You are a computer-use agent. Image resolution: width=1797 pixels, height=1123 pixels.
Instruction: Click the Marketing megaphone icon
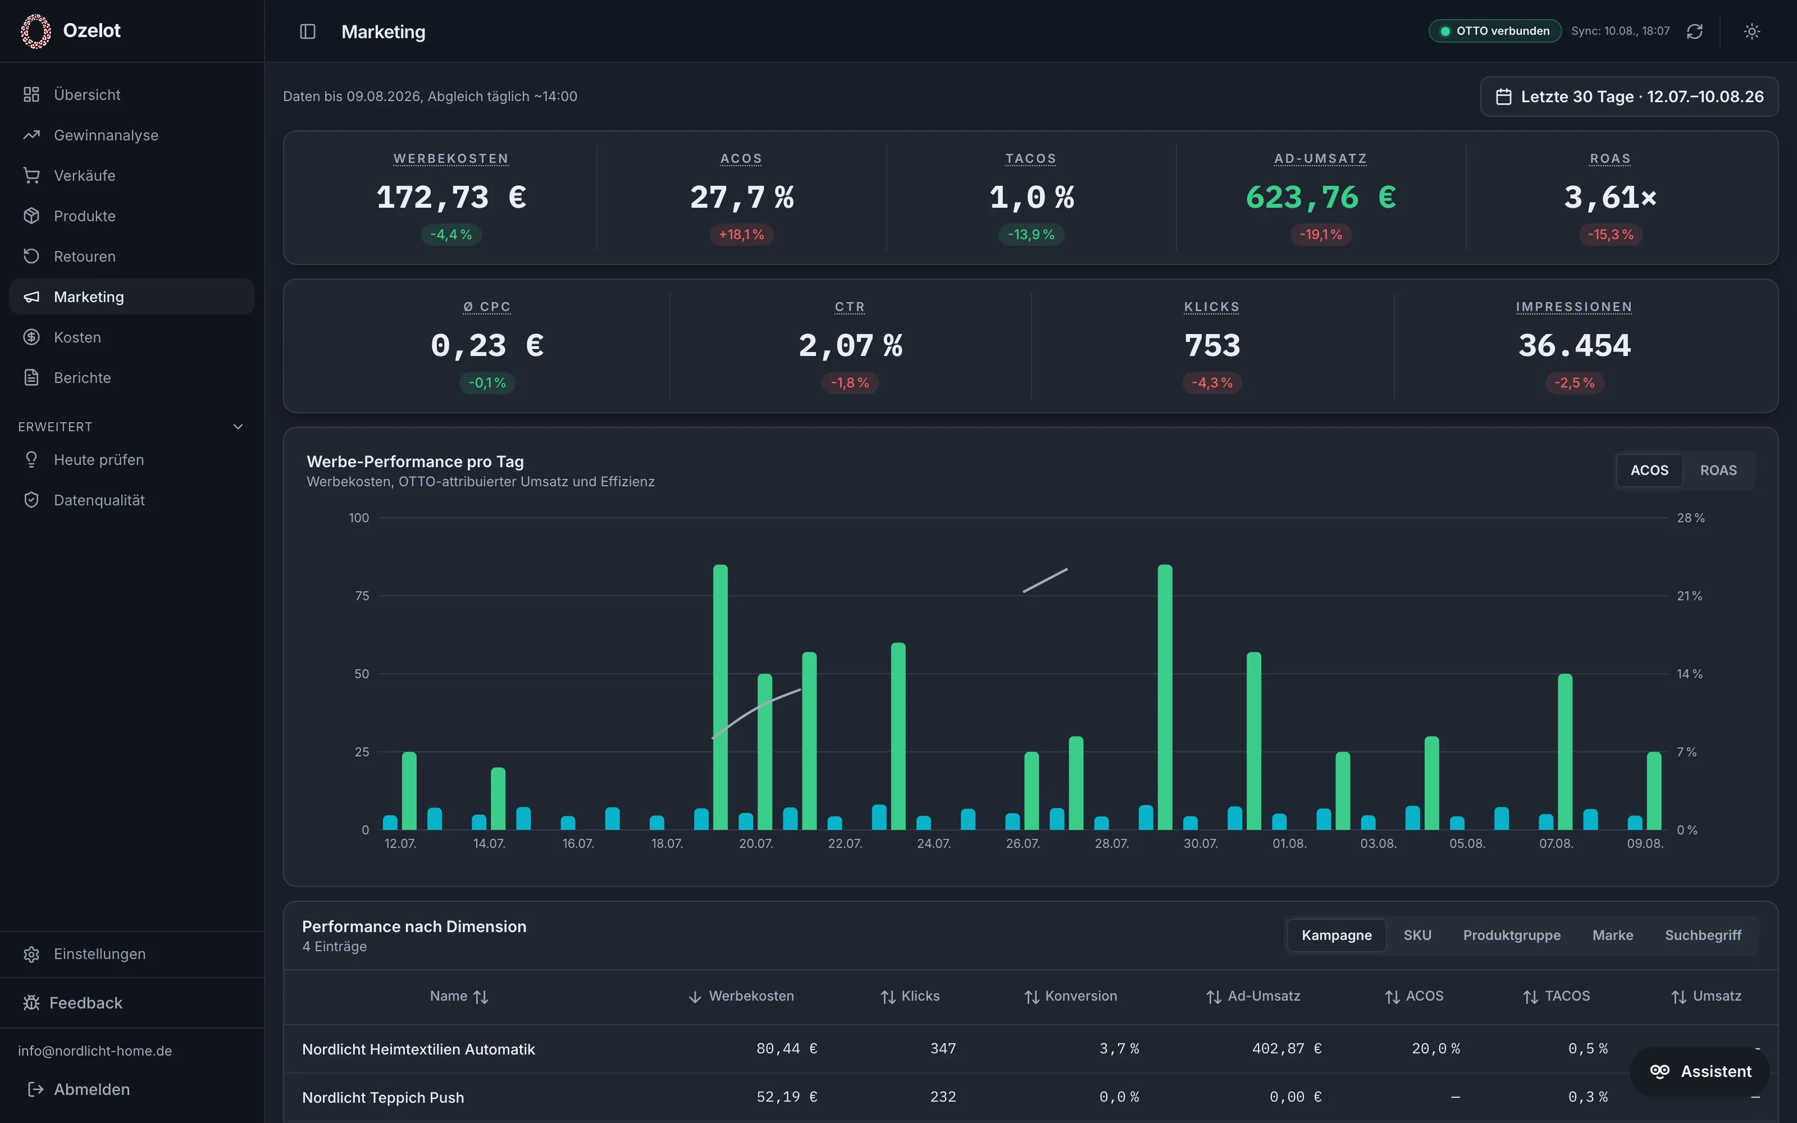[x=31, y=297]
